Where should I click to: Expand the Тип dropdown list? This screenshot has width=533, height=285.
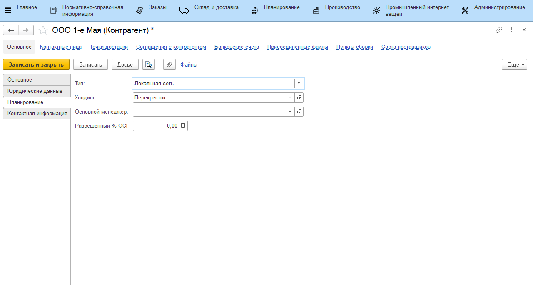click(x=299, y=83)
